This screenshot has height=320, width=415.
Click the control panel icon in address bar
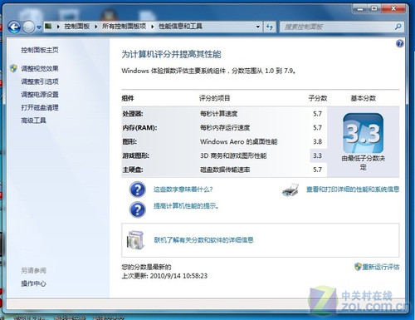tap(49, 27)
